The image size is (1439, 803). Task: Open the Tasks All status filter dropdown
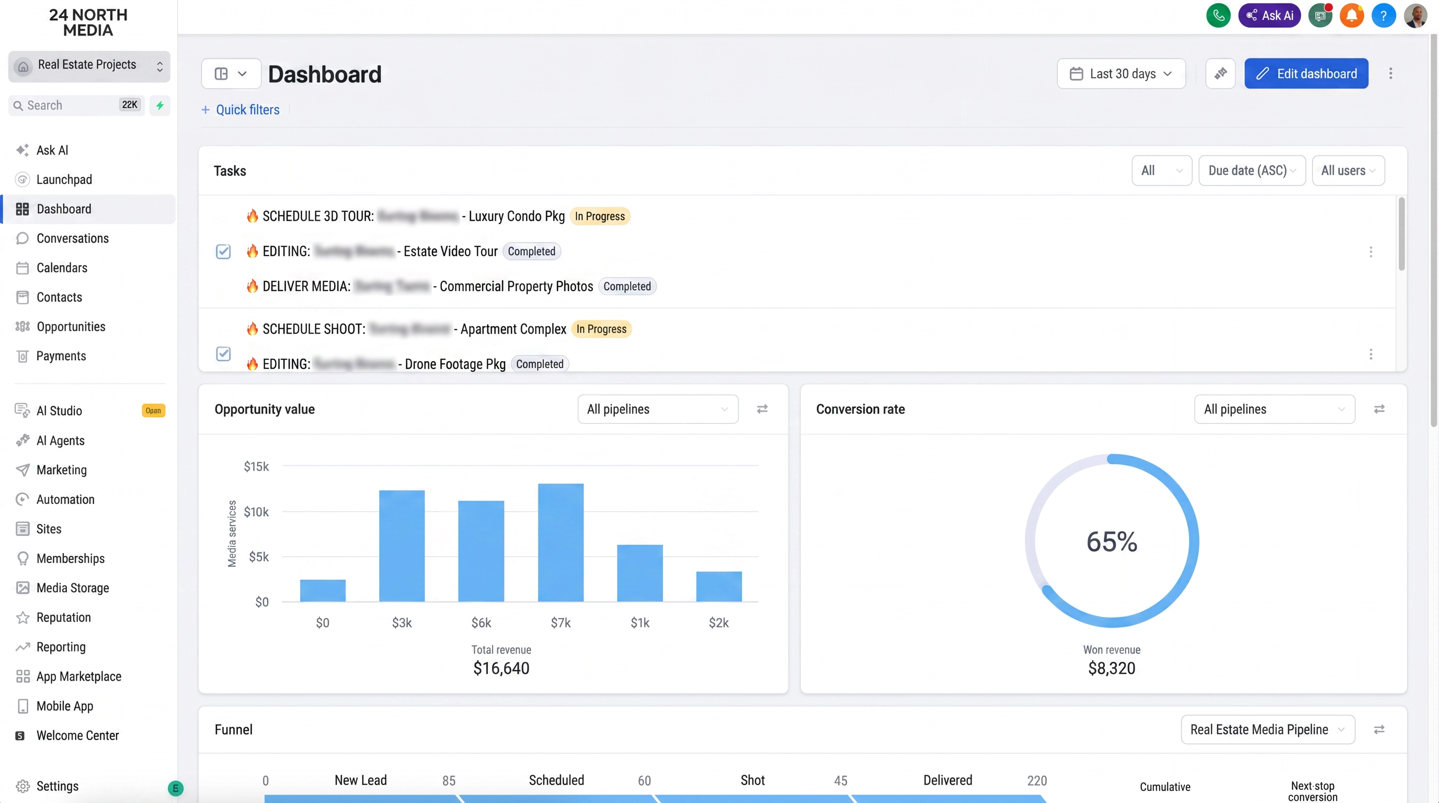[1161, 170]
